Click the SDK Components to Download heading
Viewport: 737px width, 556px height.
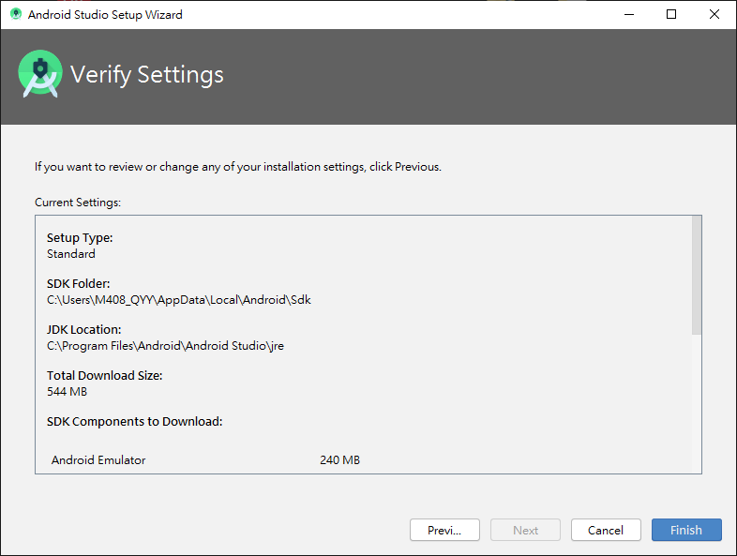(x=134, y=421)
